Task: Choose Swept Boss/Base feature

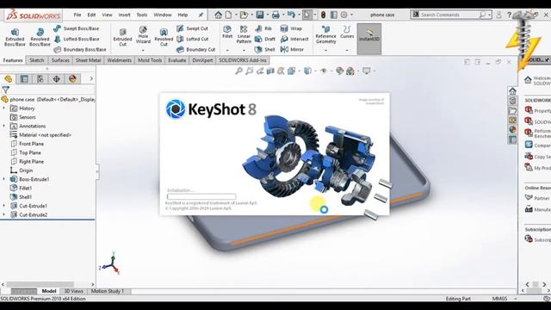Action: click(x=77, y=28)
